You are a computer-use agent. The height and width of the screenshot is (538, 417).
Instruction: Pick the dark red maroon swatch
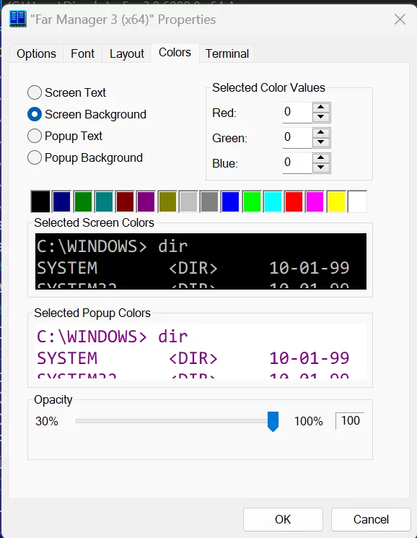[x=125, y=201]
